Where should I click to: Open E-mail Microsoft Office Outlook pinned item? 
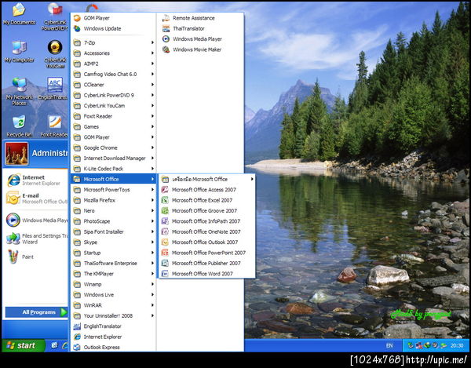click(x=35, y=198)
